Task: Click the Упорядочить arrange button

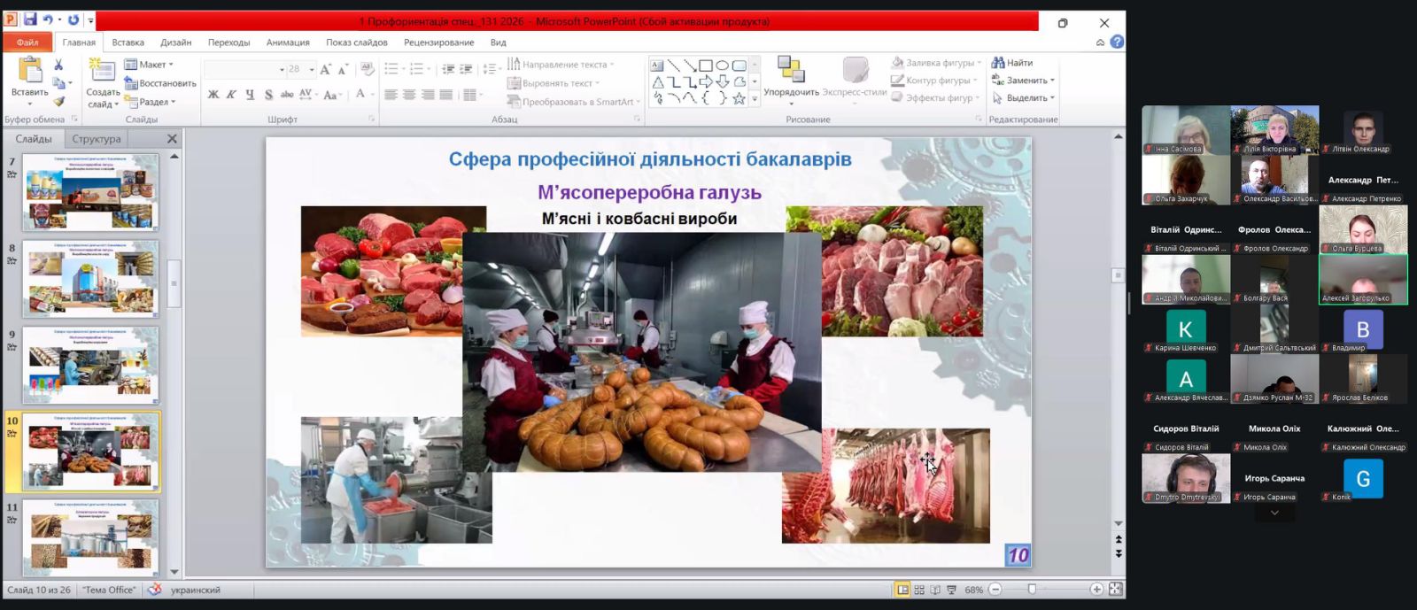Action: pyautogui.click(x=791, y=78)
